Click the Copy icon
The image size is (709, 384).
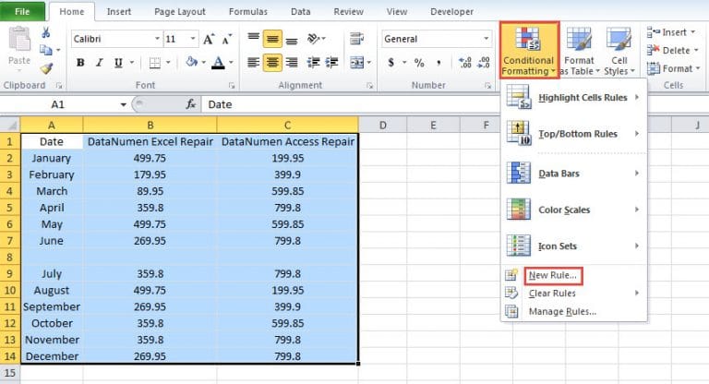[x=45, y=50]
